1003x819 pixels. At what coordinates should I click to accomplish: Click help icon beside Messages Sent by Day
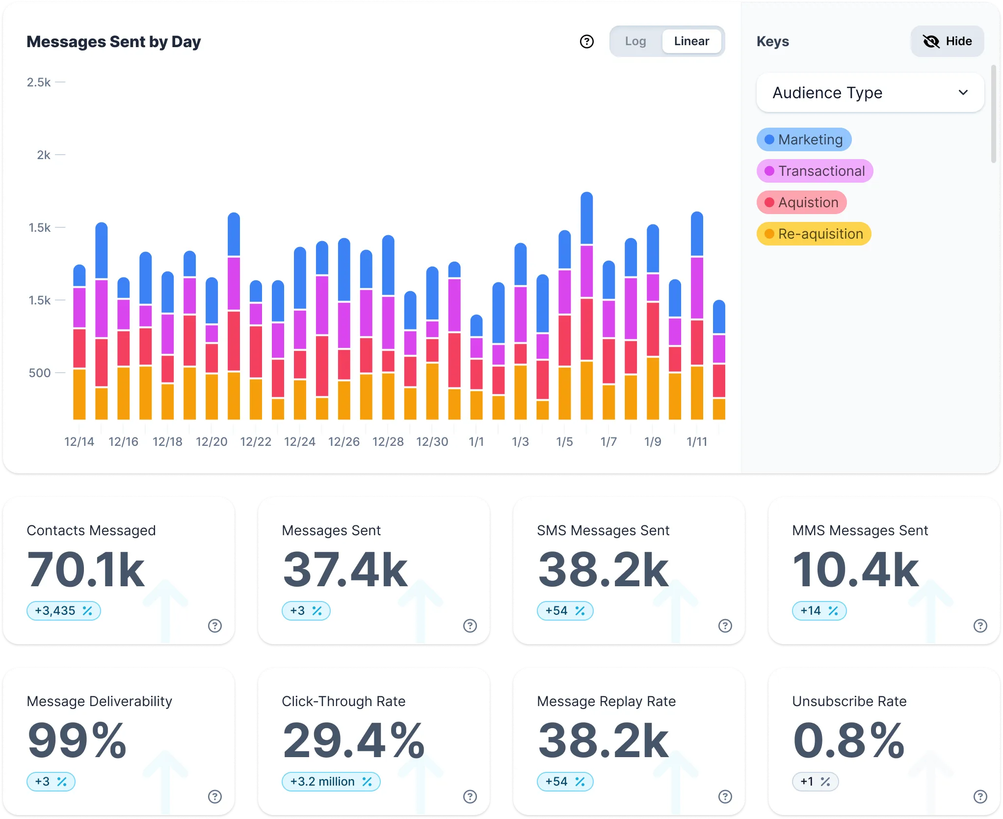pos(586,42)
